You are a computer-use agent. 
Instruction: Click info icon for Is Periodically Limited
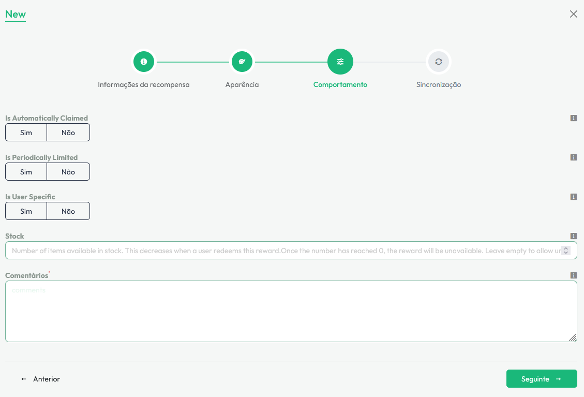coord(573,157)
